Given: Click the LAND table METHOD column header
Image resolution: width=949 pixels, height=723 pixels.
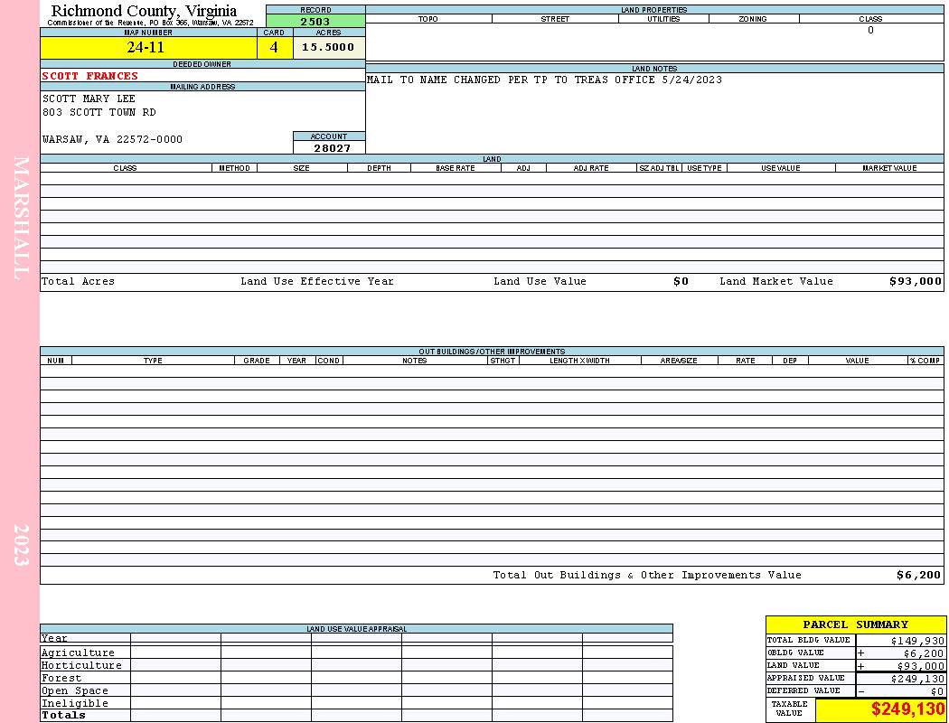Looking at the screenshot, I should (234, 167).
